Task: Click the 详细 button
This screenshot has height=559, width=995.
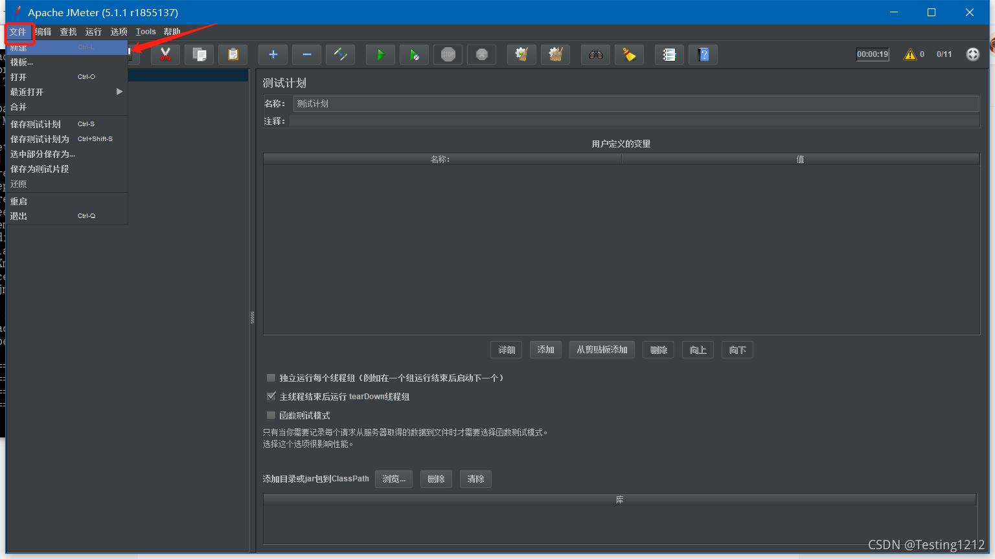Action: (507, 350)
